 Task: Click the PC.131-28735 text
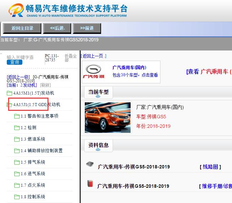pos(52,58)
